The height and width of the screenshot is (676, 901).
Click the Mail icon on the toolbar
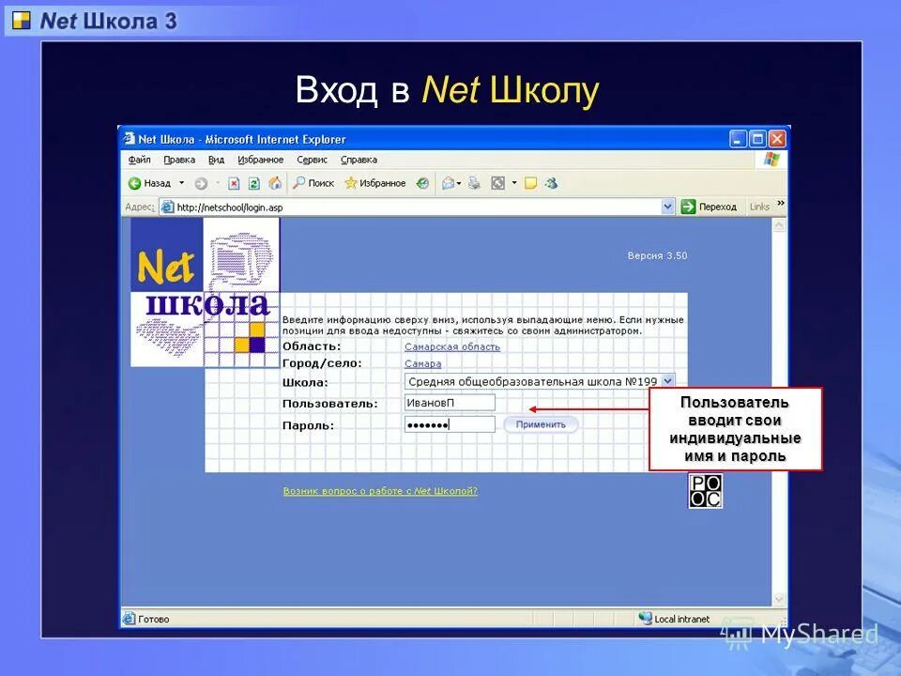(x=448, y=183)
